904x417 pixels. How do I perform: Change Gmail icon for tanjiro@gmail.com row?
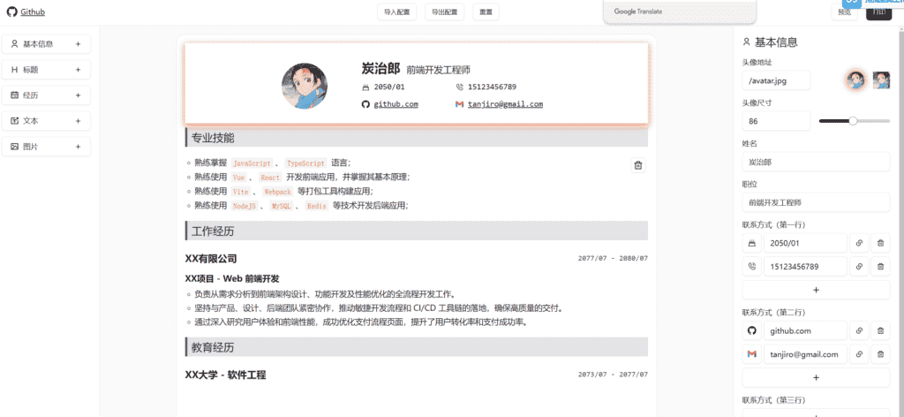pyautogui.click(x=751, y=354)
